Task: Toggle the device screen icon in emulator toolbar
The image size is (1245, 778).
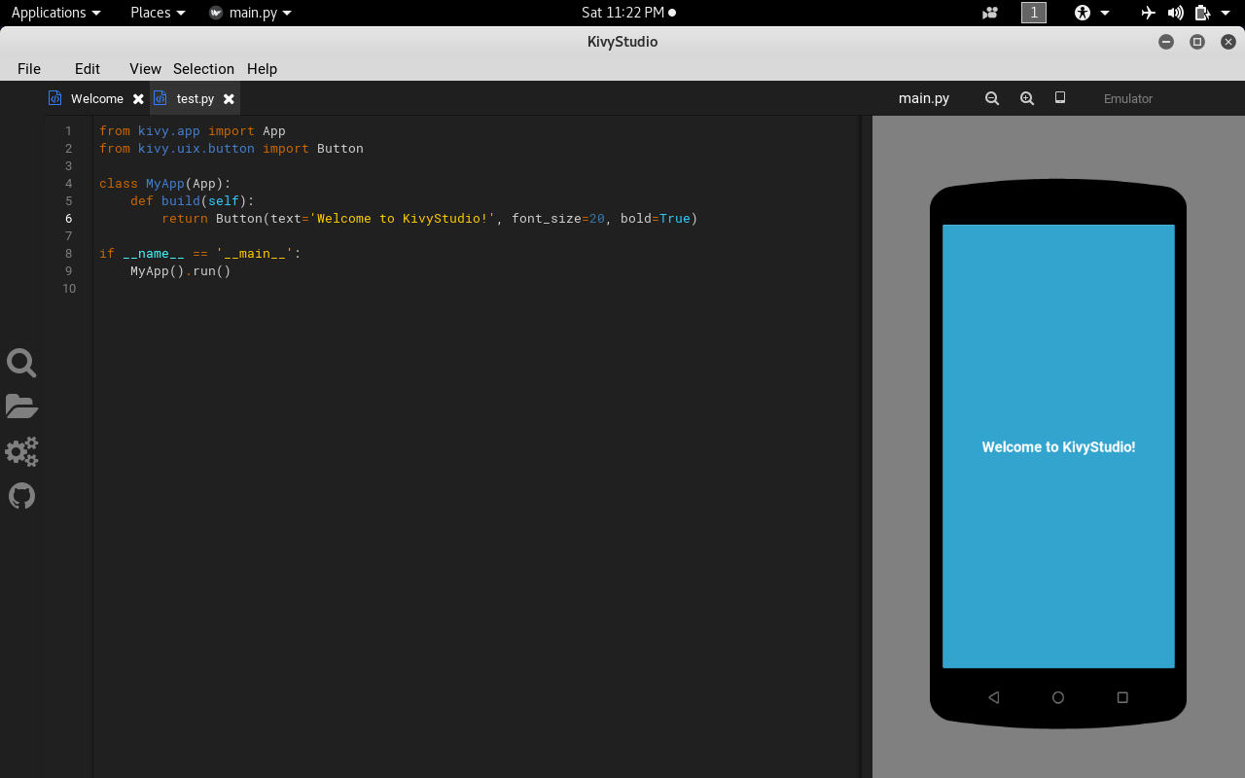Action: (1060, 97)
